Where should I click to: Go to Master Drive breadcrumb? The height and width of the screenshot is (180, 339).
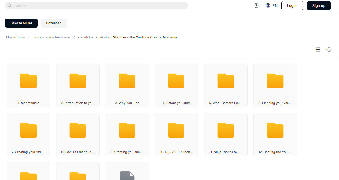click(x=16, y=37)
